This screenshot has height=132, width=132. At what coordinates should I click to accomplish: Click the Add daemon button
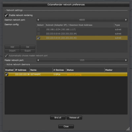point(12,47)
